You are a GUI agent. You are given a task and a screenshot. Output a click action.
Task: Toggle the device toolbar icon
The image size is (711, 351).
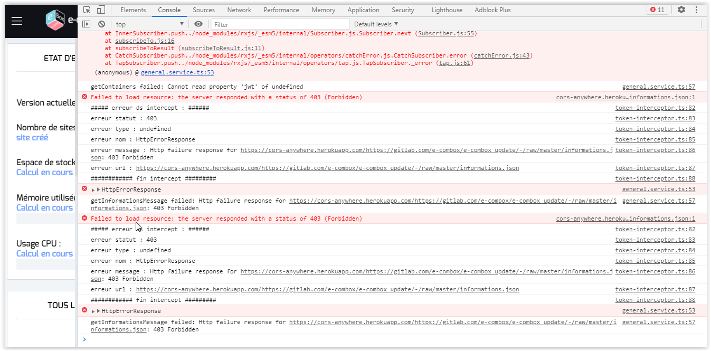click(x=101, y=10)
